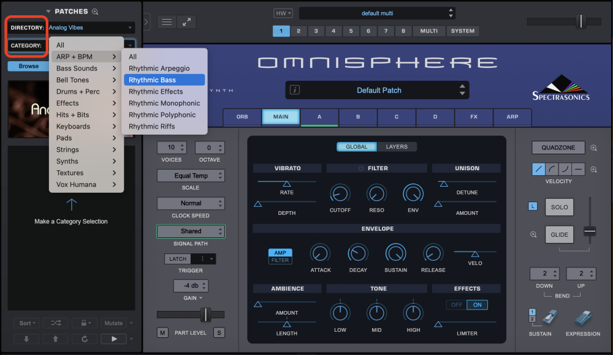Select the linear velocity curve
The width and height of the screenshot is (613, 355).
(x=538, y=169)
